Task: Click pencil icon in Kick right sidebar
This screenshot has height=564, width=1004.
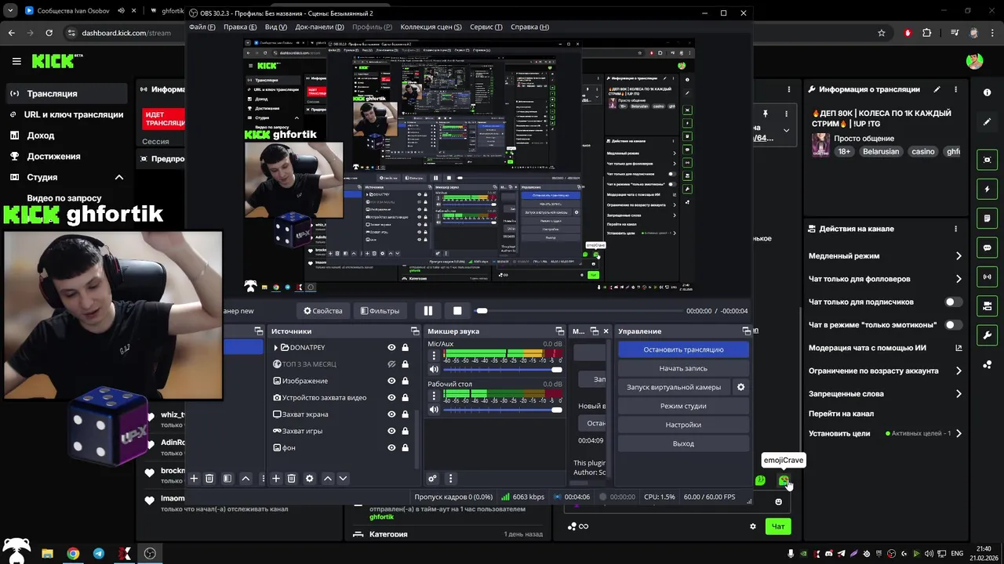Action: pos(987,122)
